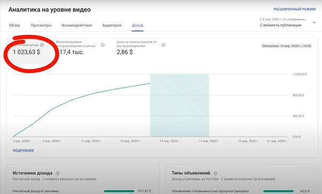Switch to the Обзор tab

click(14, 25)
